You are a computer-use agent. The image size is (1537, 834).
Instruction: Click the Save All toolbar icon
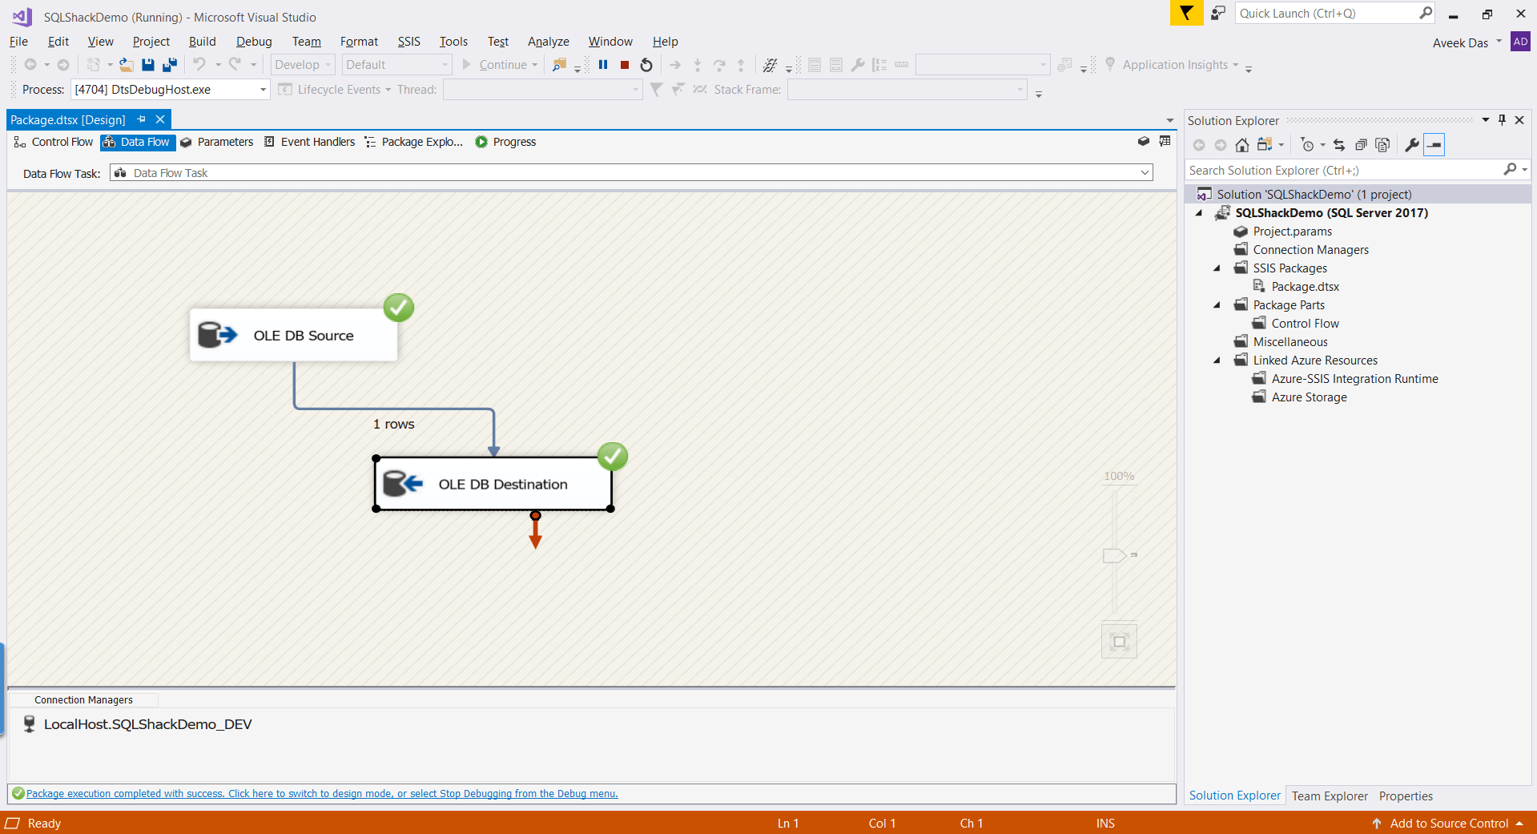[169, 65]
